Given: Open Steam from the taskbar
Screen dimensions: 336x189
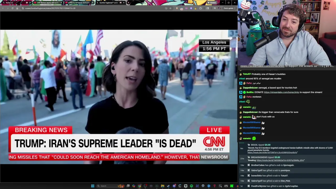Looking at the screenshot, I should [168, 186].
